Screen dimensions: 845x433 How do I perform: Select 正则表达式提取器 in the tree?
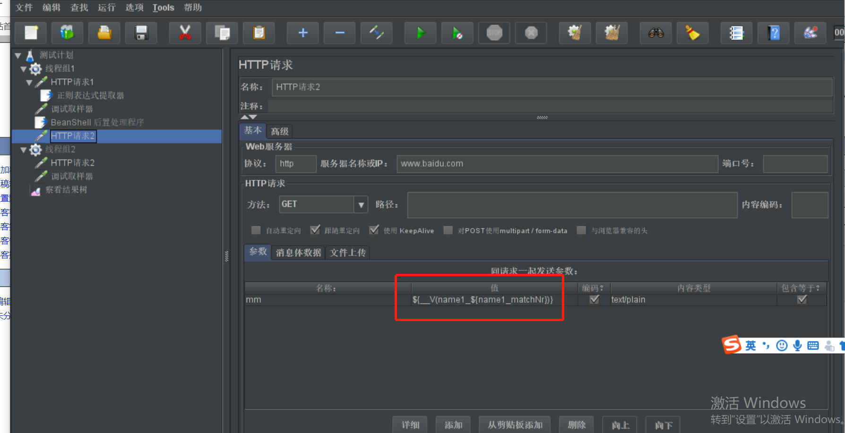[90, 95]
